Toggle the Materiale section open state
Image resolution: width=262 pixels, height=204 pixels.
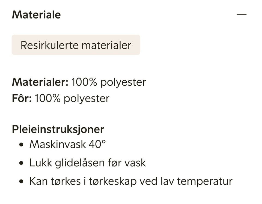[241, 14]
